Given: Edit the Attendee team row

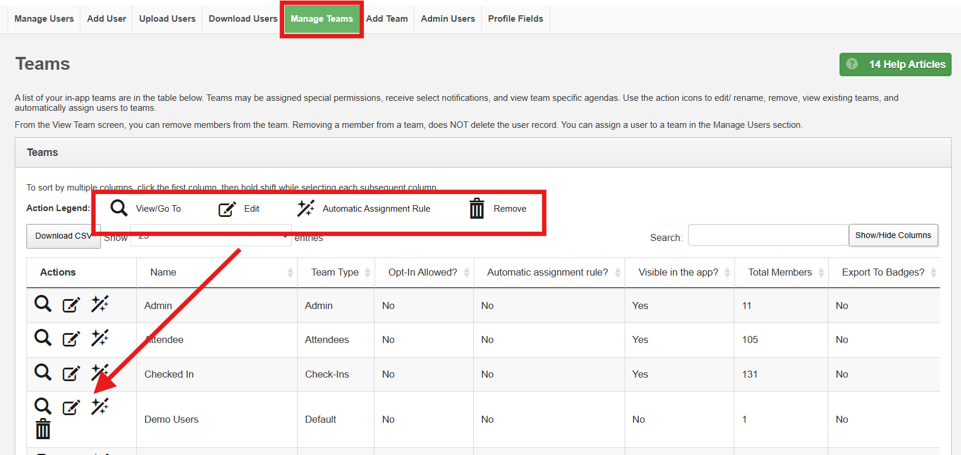Looking at the screenshot, I should pyautogui.click(x=71, y=339).
